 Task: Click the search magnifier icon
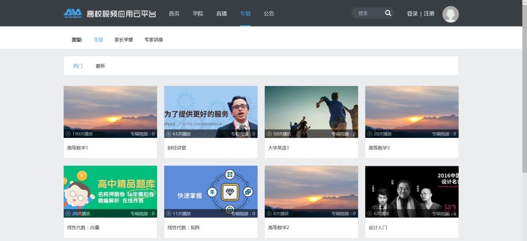[388, 13]
